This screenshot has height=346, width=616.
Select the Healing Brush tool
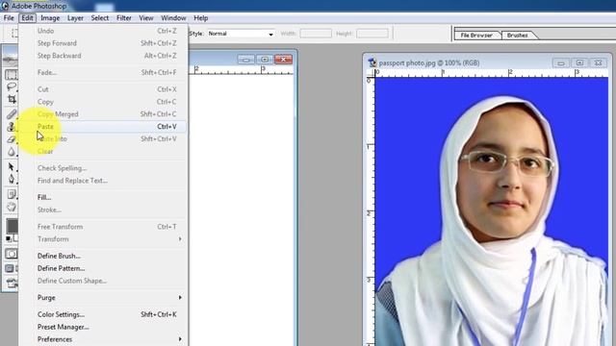click(x=11, y=114)
